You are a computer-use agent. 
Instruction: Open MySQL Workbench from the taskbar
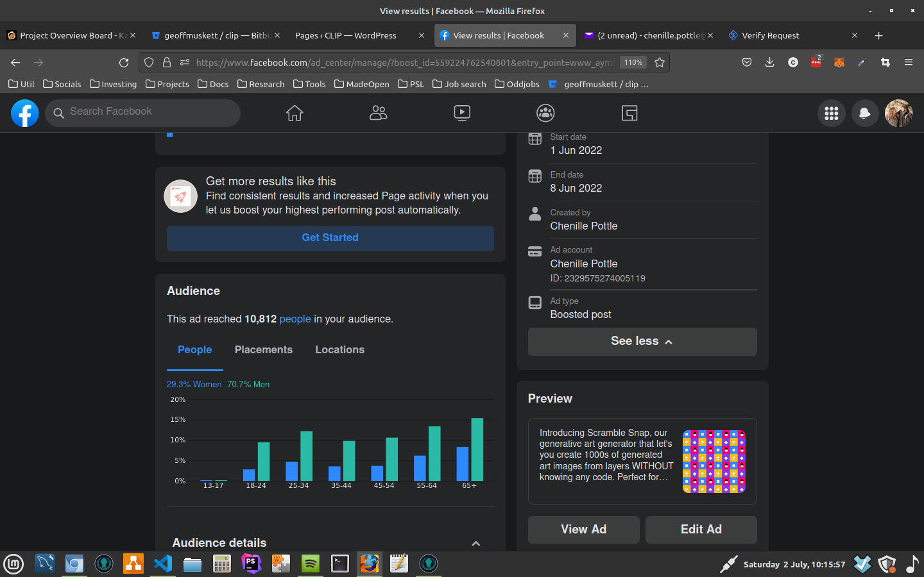[x=45, y=564]
